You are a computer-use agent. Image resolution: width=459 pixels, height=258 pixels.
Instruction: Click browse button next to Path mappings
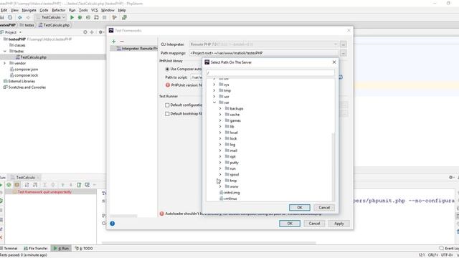coord(344,53)
